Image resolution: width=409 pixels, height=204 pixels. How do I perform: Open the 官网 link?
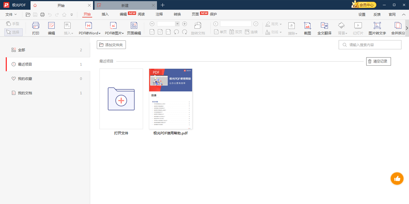392,15
